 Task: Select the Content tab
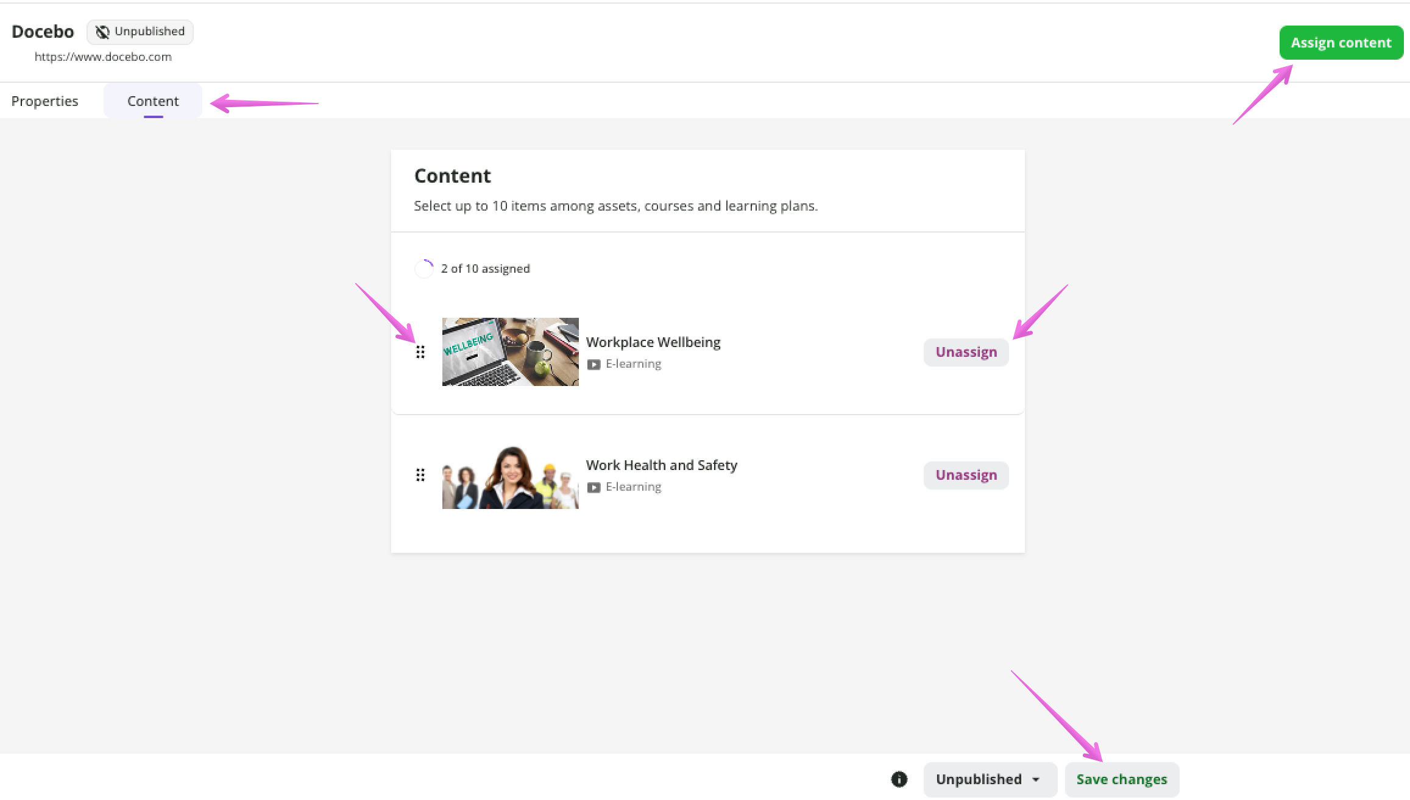pyautogui.click(x=152, y=100)
